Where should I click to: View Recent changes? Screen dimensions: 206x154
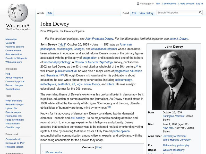click(14, 85)
